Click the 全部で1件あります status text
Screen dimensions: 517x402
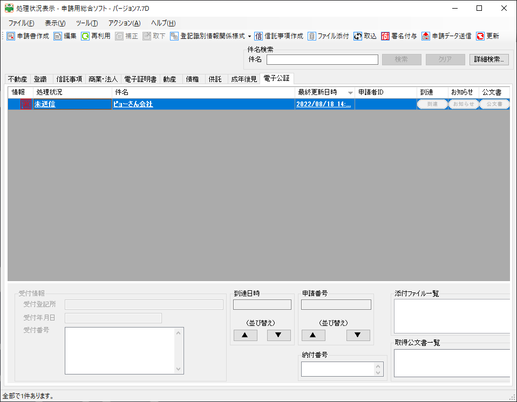29,396
